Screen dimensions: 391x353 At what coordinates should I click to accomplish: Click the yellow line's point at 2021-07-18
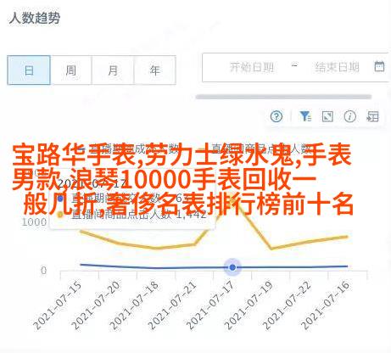[156, 248]
